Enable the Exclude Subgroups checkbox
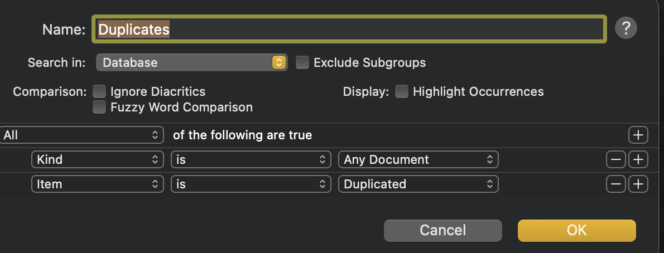Image resolution: width=664 pixels, height=253 pixels. click(x=302, y=62)
